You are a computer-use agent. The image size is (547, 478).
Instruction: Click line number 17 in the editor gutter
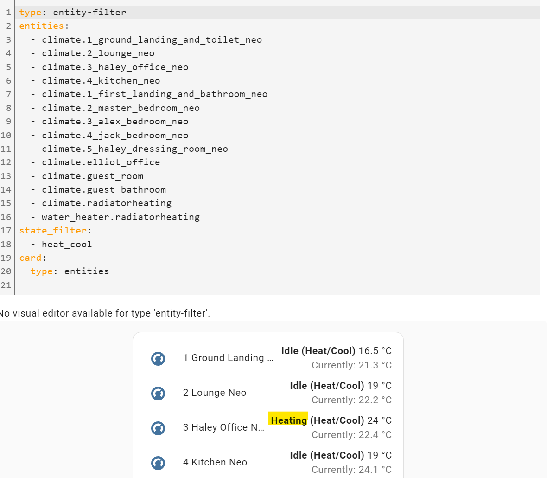pyautogui.click(x=7, y=230)
